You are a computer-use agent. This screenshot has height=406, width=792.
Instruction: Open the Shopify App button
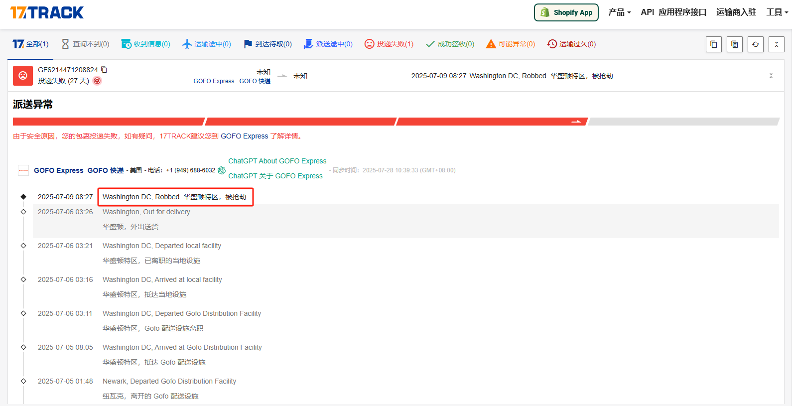[566, 12]
